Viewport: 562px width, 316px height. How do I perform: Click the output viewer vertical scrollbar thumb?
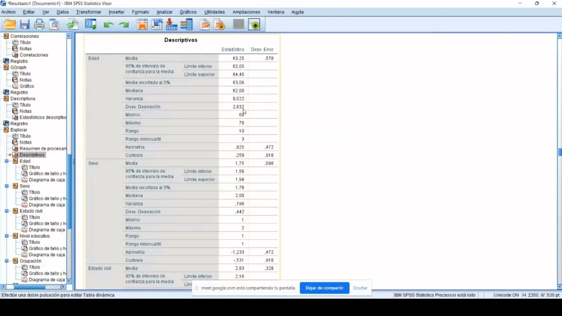[559, 152]
